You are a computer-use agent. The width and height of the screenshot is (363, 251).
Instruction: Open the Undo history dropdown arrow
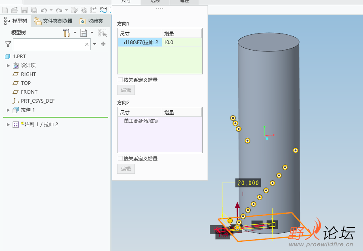pyautogui.click(x=51, y=10)
